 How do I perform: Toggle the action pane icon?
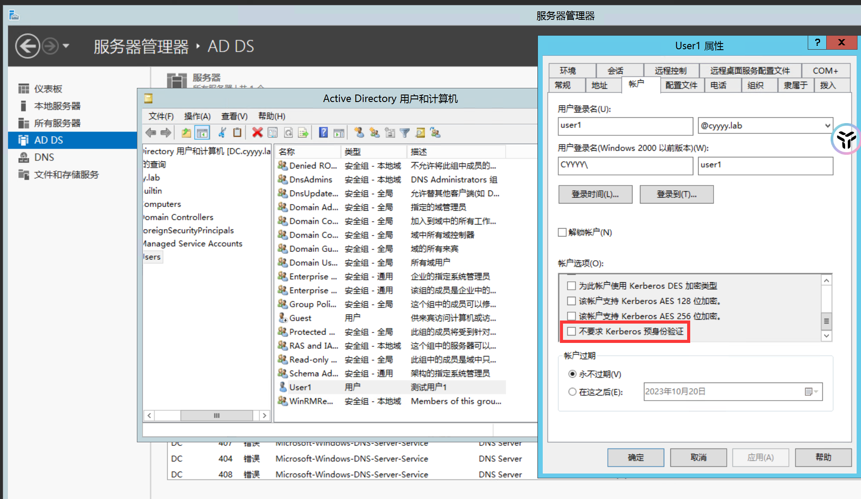(x=339, y=133)
